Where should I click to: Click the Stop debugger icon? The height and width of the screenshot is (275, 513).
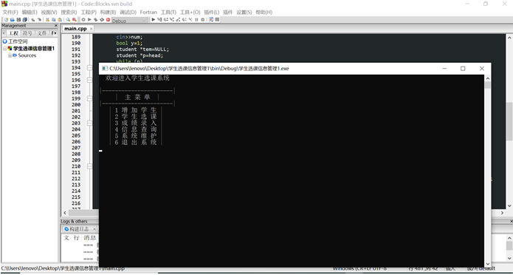coord(203,20)
